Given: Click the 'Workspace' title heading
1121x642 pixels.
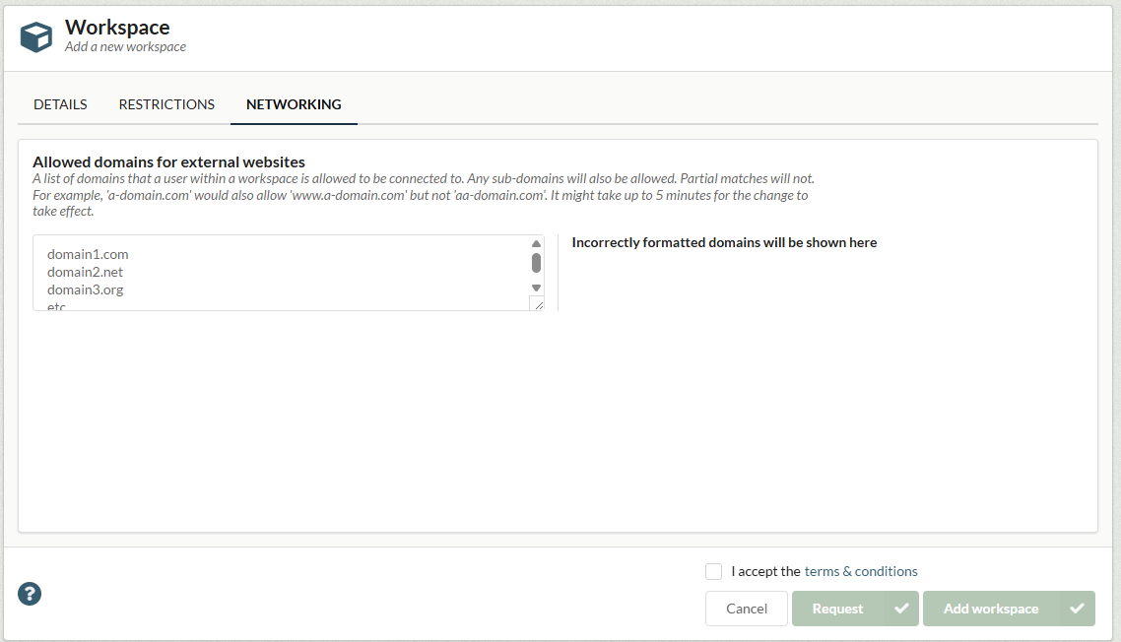Looking at the screenshot, I should point(117,28).
